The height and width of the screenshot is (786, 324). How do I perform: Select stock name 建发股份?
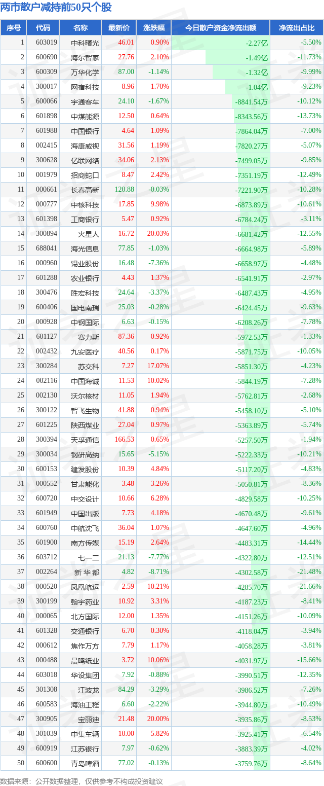85,469
